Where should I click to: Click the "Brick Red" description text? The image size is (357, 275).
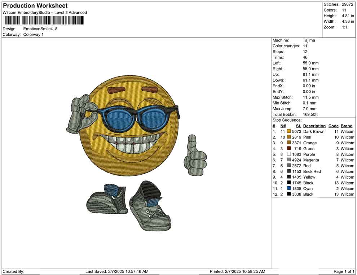[312, 171]
